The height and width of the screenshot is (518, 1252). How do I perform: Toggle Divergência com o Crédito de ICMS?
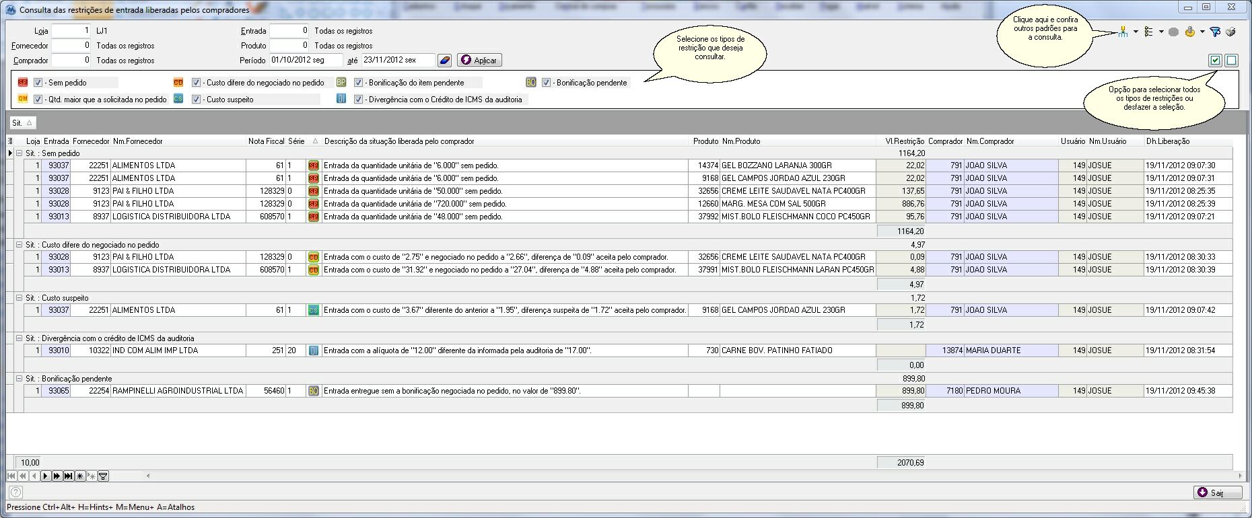coord(359,100)
